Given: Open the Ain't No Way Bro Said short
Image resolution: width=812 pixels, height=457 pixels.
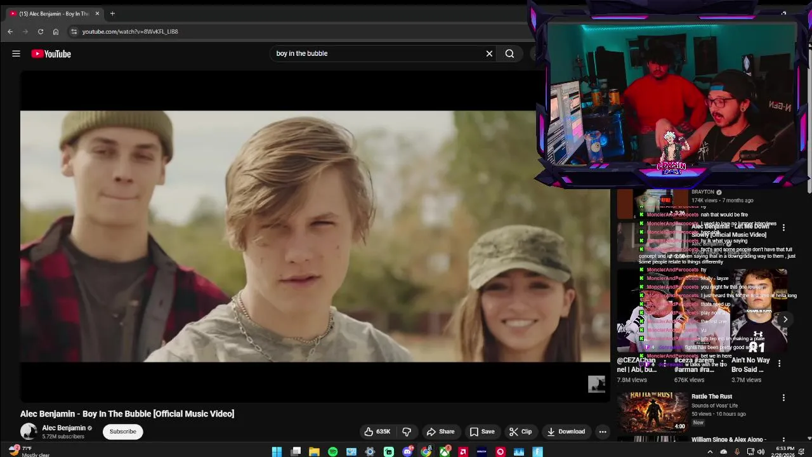Looking at the screenshot, I should point(758,311).
